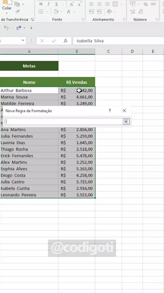164x293 pixels.
Task: Open the Name Box dropdown arrow
Action: pos(23,40)
